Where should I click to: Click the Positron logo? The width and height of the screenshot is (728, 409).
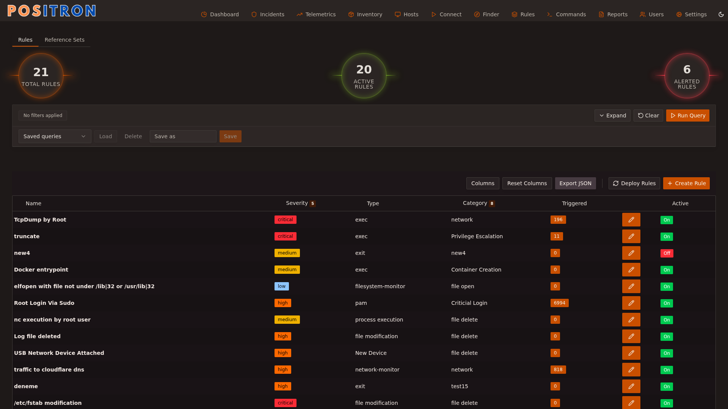click(x=52, y=11)
